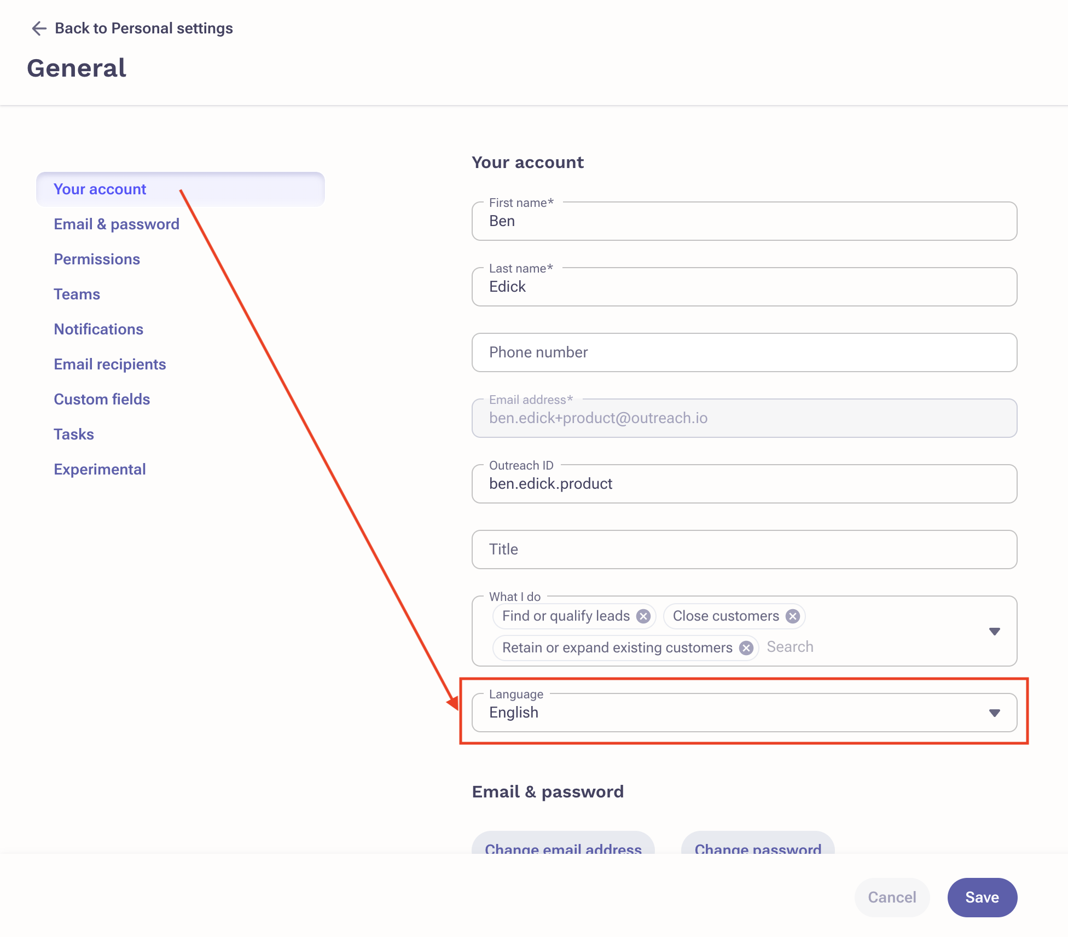Viewport: 1068px width, 937px height.
Task: Remove 'Retain or expand existing customers' chip
Action: pos(746,648)
